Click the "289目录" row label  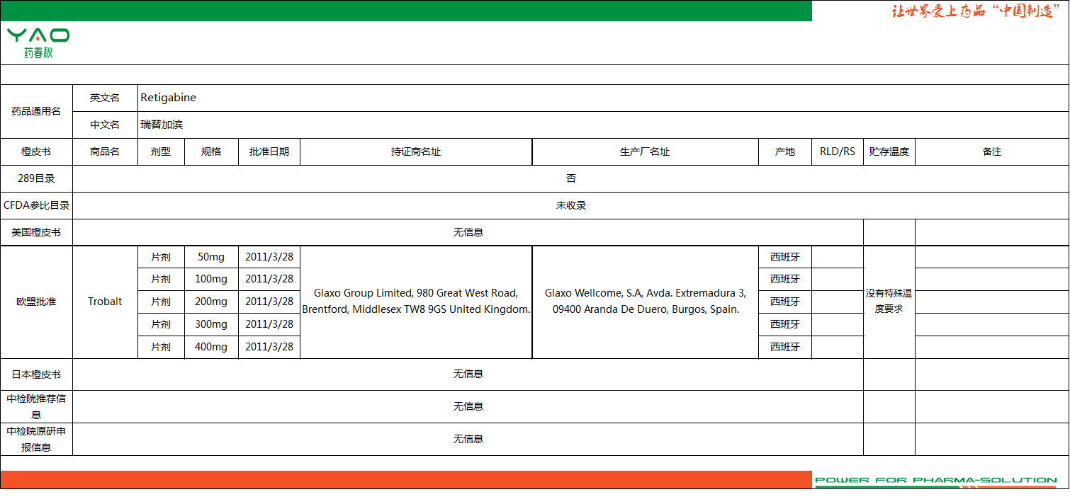pos(36,178)
